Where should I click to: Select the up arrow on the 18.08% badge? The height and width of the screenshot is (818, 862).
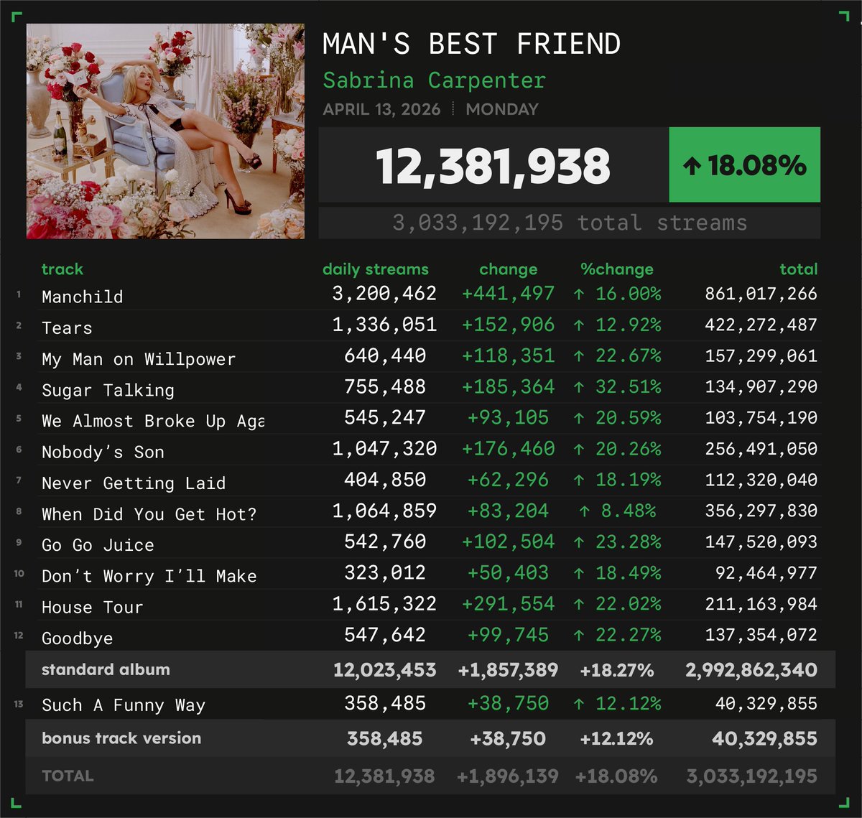tap(693, 164)
